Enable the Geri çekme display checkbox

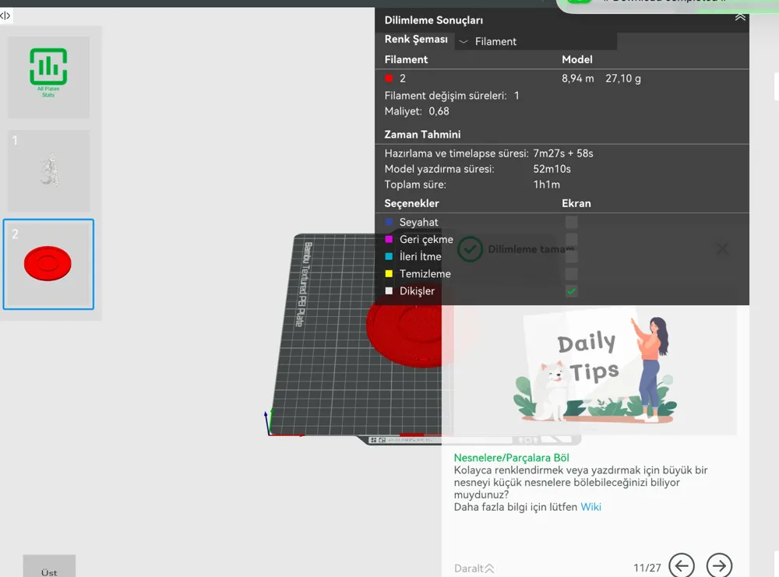coord(571,239)
